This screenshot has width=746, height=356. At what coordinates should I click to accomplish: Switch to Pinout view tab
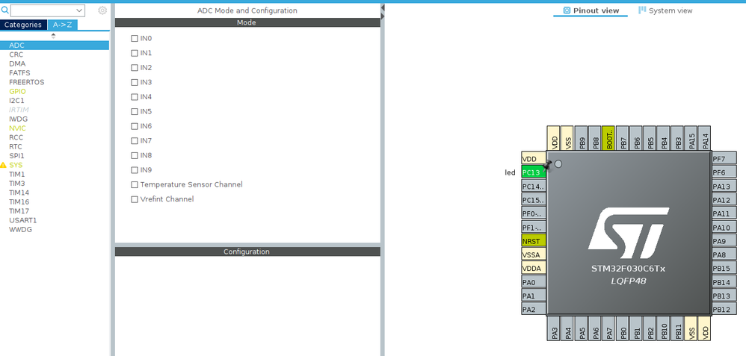point(591,10)
